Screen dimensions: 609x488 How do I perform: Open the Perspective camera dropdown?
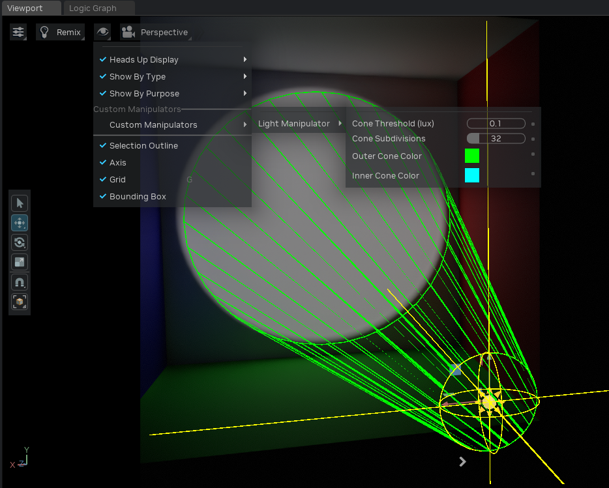[x=156, y=32]
